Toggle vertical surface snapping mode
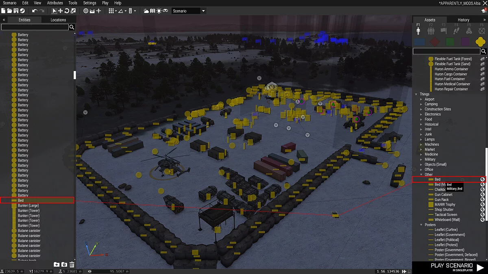488x274 pixels. tap(98, 11)
